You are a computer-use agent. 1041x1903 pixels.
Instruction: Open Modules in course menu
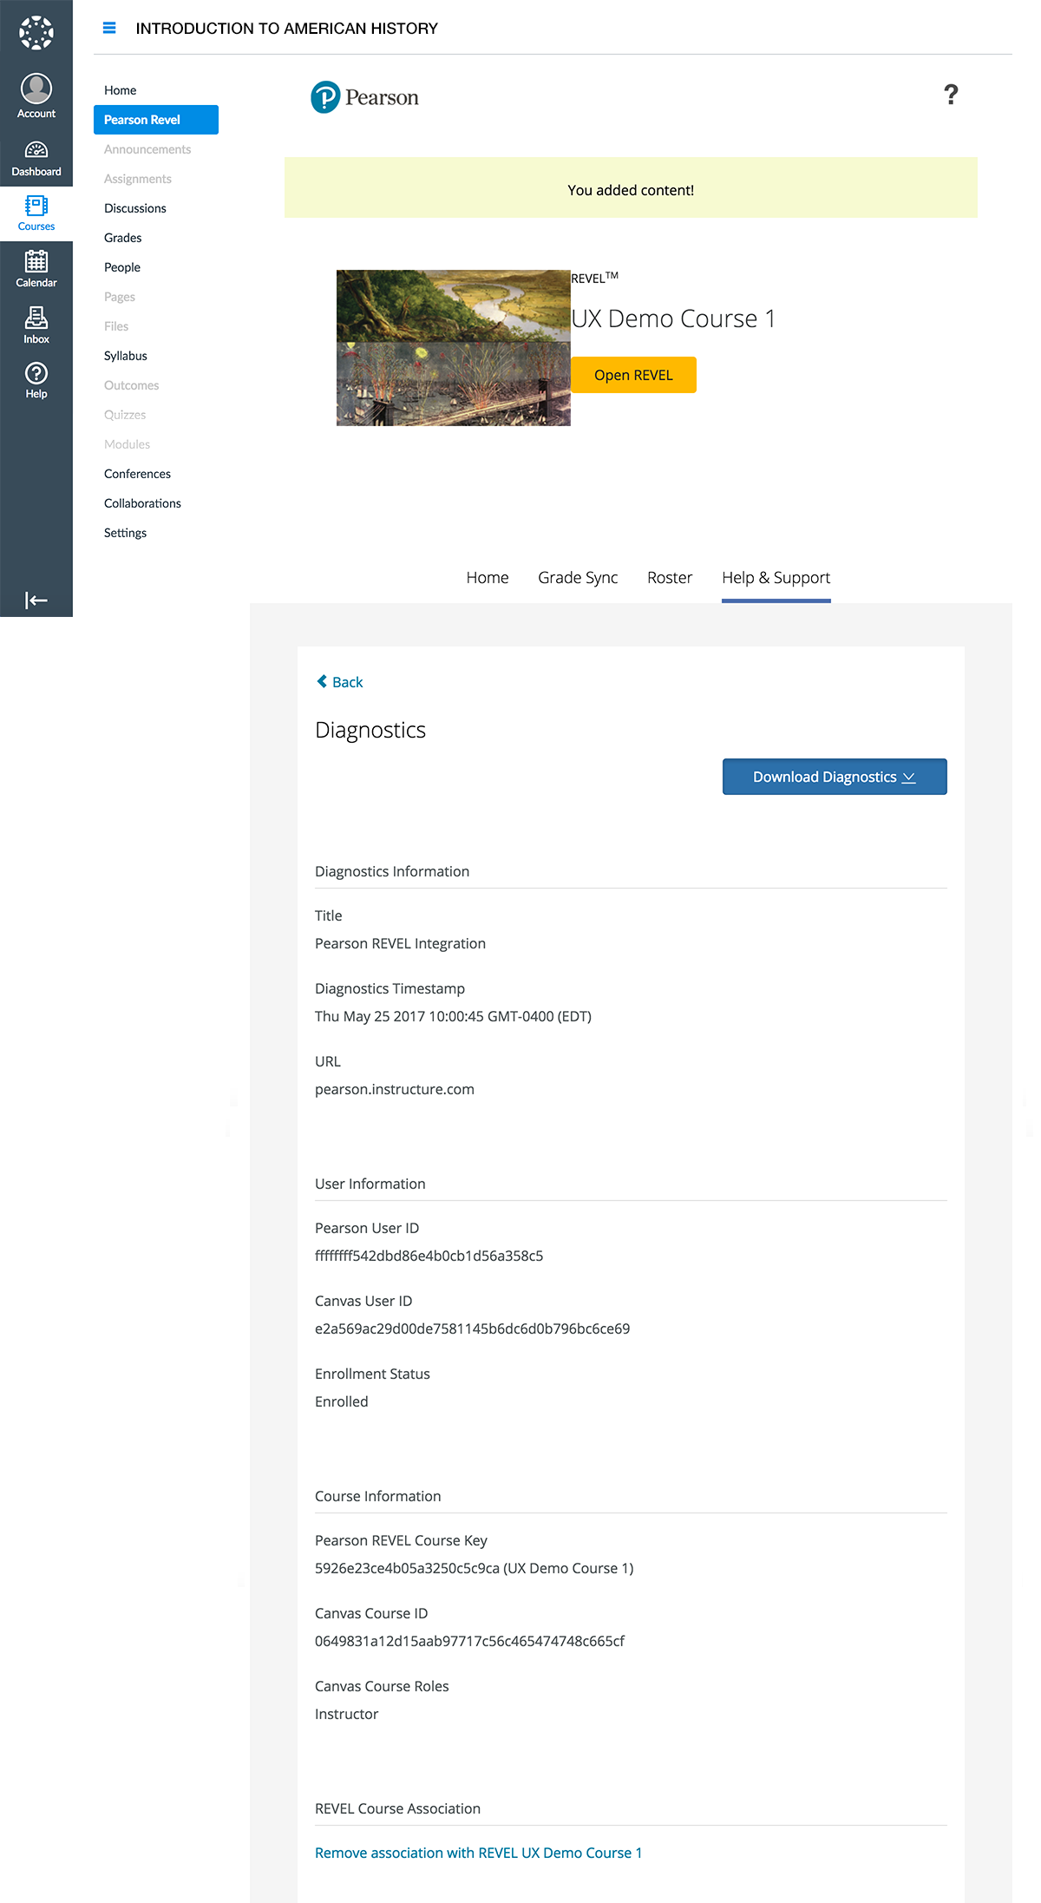pyautogui.click(x=128, y=444)
